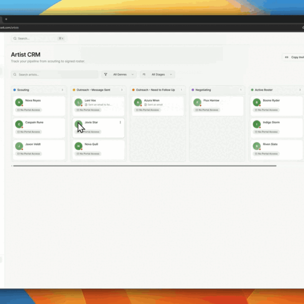Viewport: 304px width, 304px height.
Task: Click the Search artists input field
Action: [56, 74]
